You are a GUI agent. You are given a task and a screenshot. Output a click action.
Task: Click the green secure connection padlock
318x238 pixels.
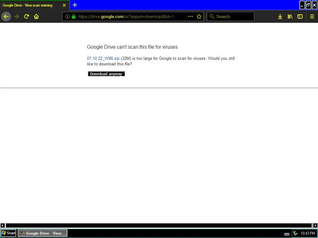click(74, 16)
